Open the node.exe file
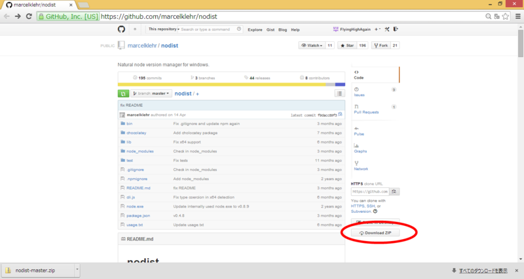Viewport: 524px width, 279px height. click(x=135, y=206)
